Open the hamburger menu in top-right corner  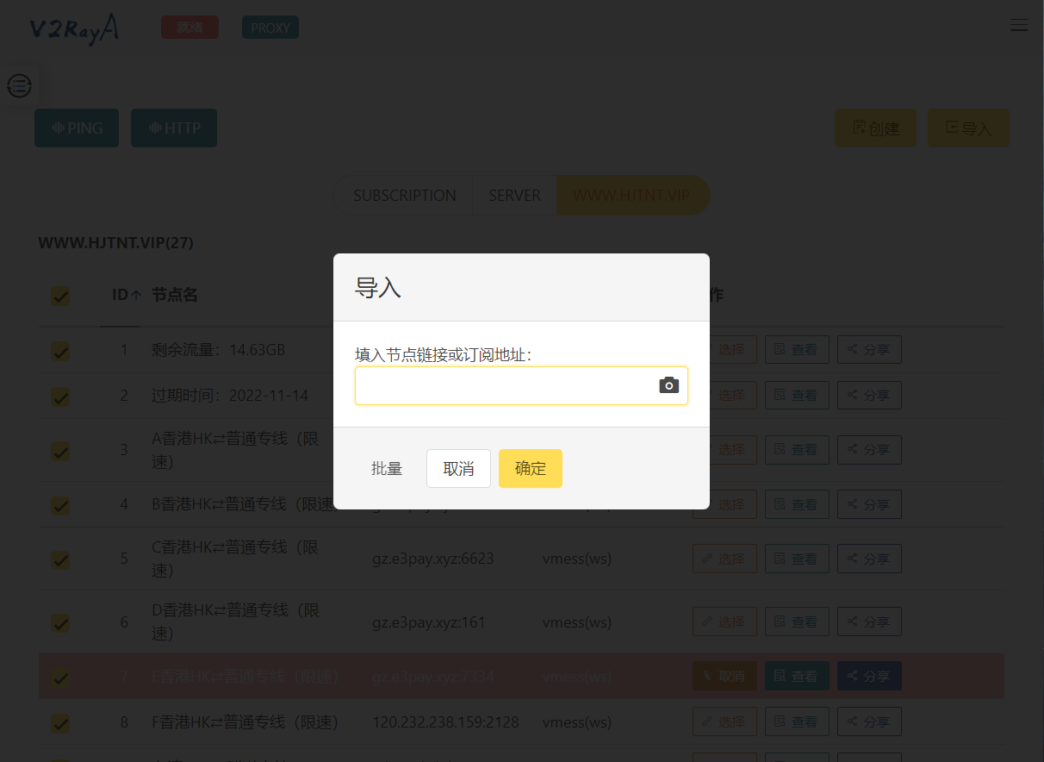[1019, 25]
